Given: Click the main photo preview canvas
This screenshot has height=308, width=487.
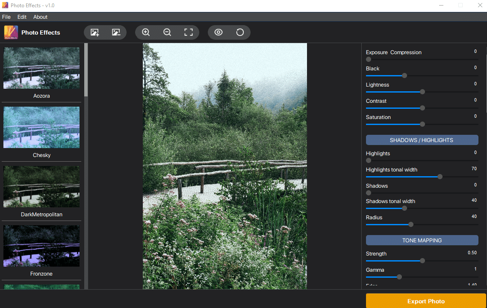Looking at the screenshot, I should click(x=225, y=166).
